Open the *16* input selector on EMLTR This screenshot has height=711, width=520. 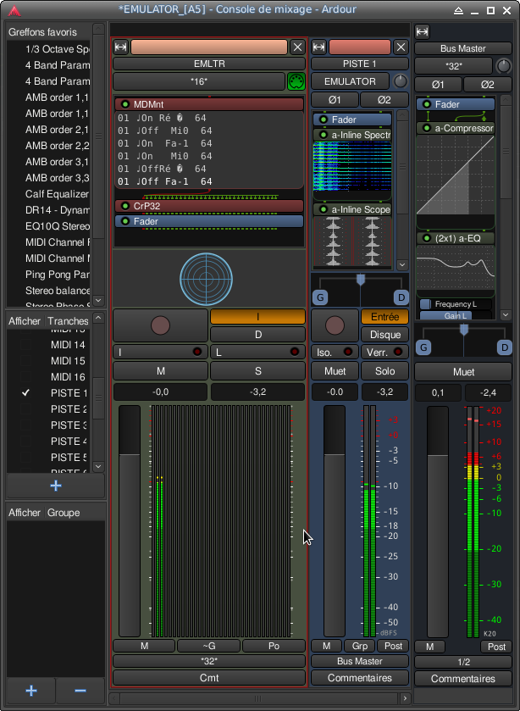coord(199,81)
